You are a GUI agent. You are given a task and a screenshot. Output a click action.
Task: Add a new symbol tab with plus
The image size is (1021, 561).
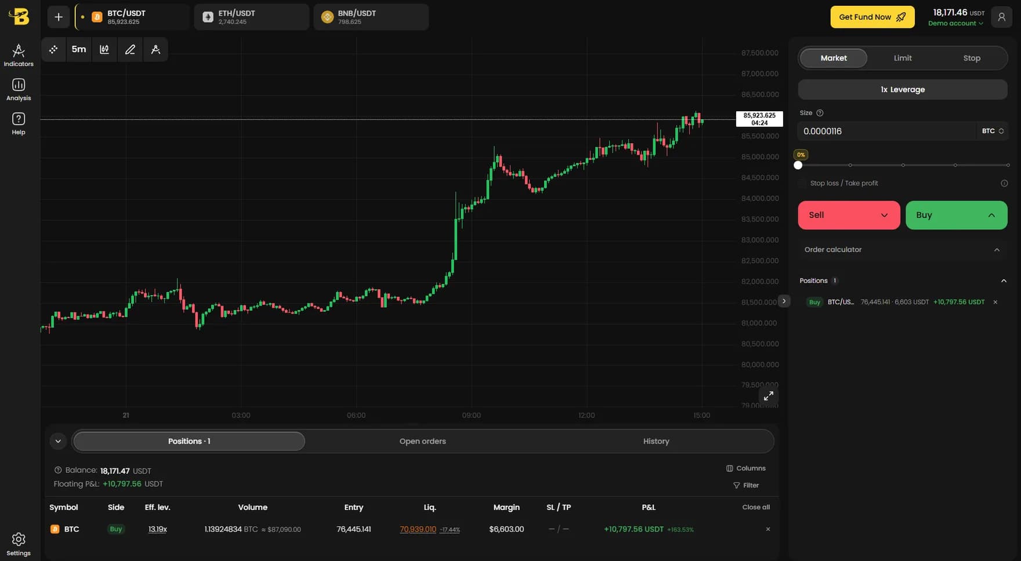coord(59,17)
